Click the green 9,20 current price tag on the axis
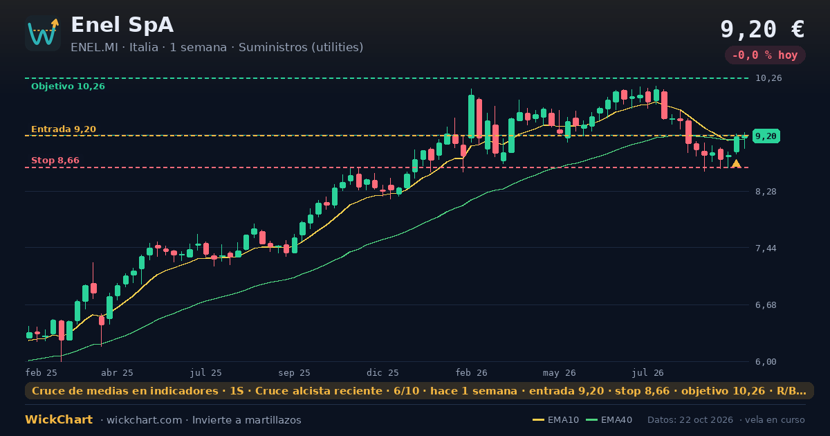The height and width of the screenshot is (436, 830). click(x=766, y=136)
